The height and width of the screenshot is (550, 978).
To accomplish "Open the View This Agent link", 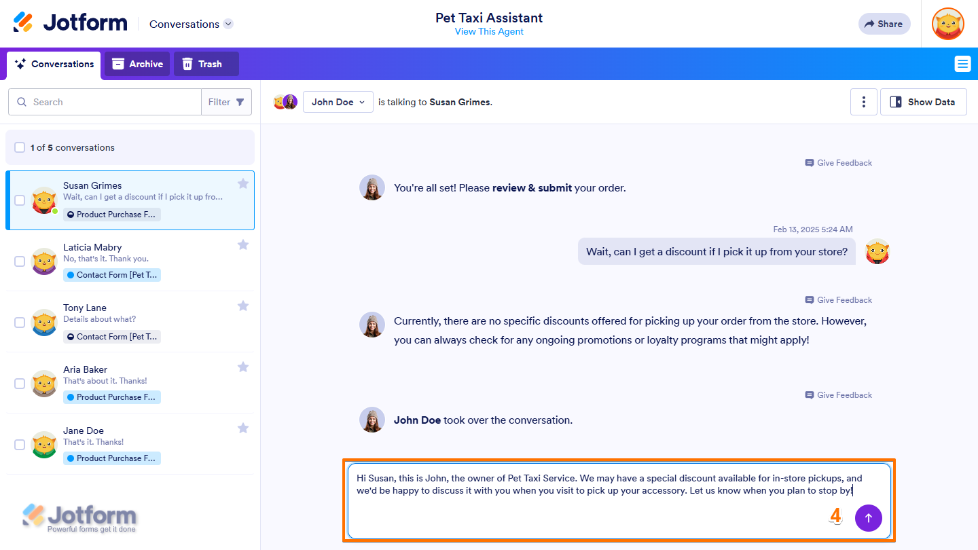I will coord(489,32).
